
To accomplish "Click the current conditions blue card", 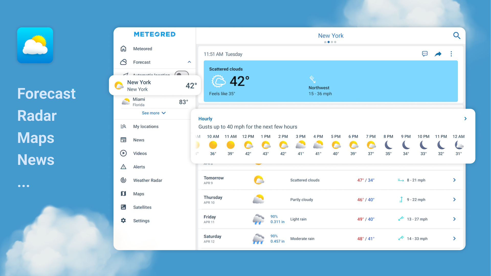I will (x=331, y=81).
